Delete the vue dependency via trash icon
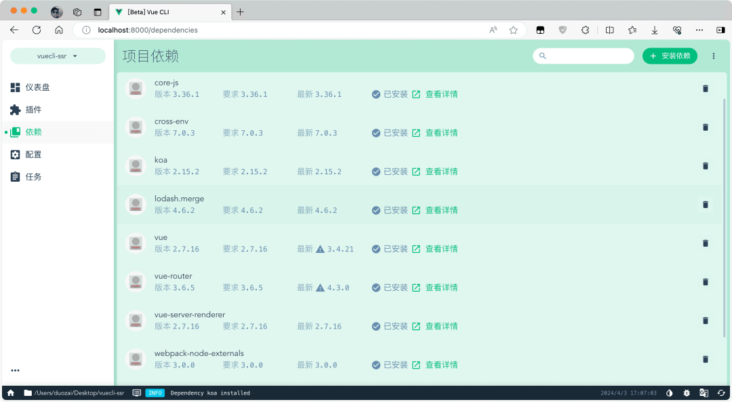 coord(706,244)
